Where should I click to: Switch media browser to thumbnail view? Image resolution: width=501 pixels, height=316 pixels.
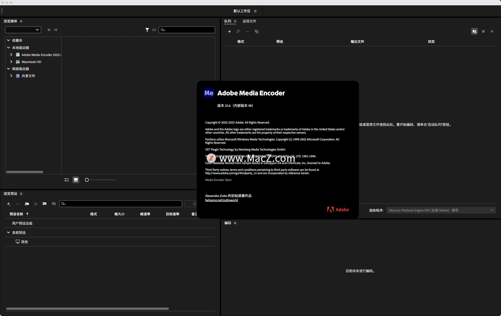coord(76,180)
